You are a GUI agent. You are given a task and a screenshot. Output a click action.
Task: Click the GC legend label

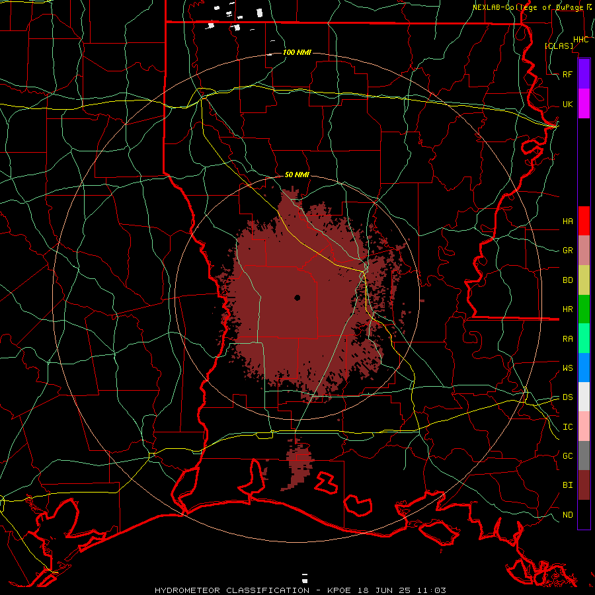pyautogui.click(x=567, y=456)
